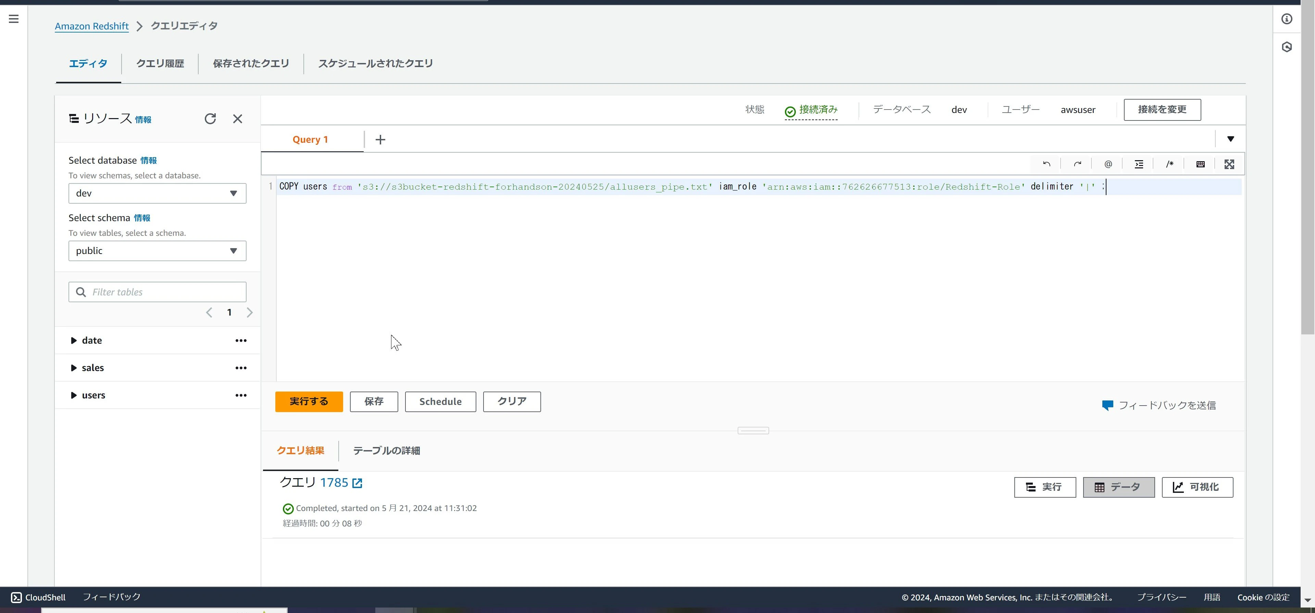
Task: Click the comment /* icon
Action: [x=1169, y=164]
